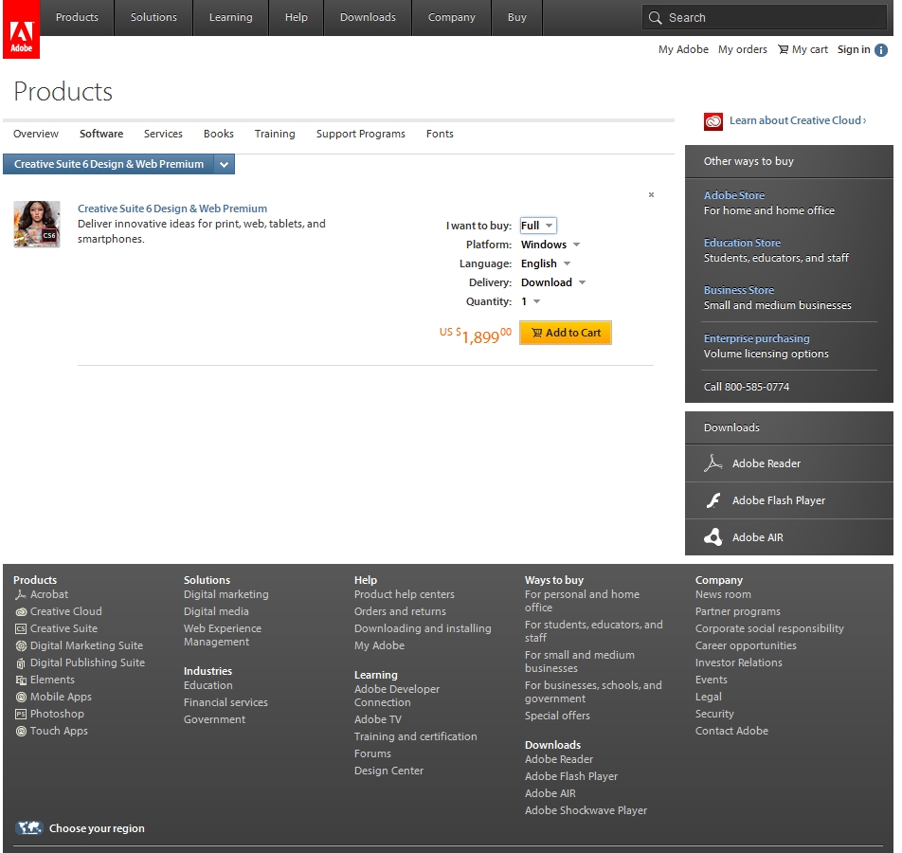Screen dimensions: 902x853
Task: Switch to the Overview tab
Action: tap(36, 134)
